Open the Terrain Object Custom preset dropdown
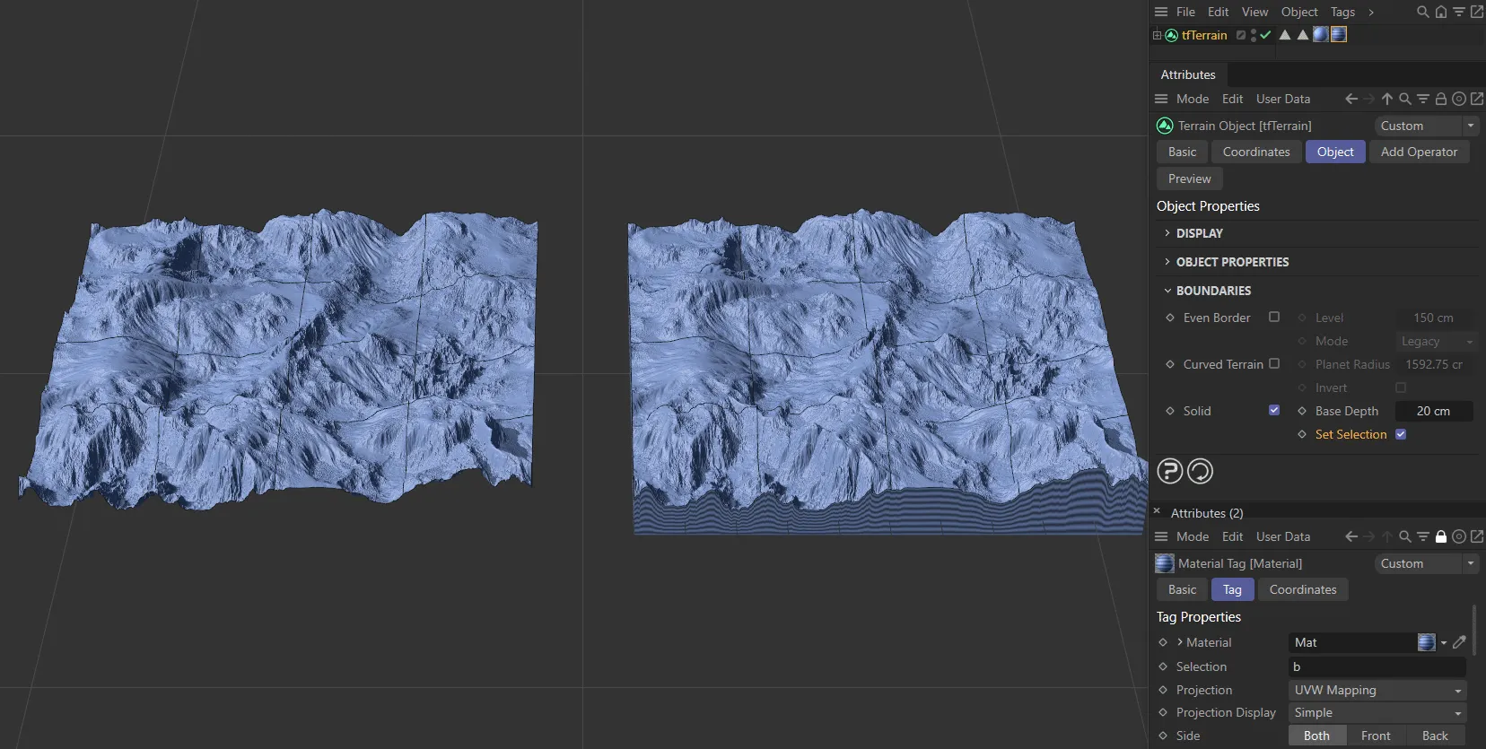The height and width of the screenshot is (749, 1486). coord(1426,126)
